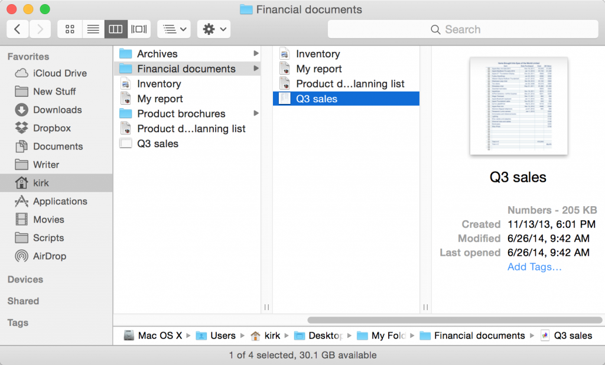
Task: Switch to icon view
Action: tap(70, 30)
